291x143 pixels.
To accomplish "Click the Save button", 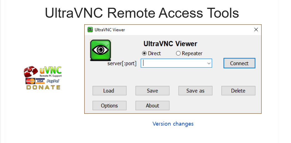I will point(152,91).
